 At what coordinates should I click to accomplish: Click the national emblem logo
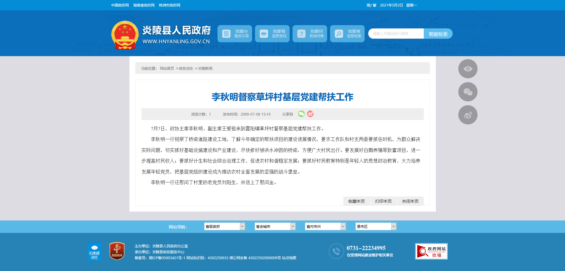[x=125, y=35]
